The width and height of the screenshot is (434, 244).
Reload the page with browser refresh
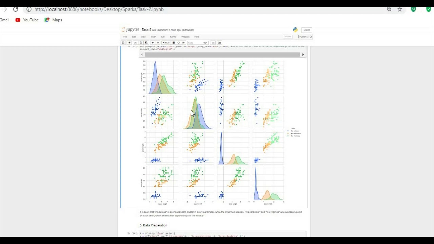click(15, 9)
